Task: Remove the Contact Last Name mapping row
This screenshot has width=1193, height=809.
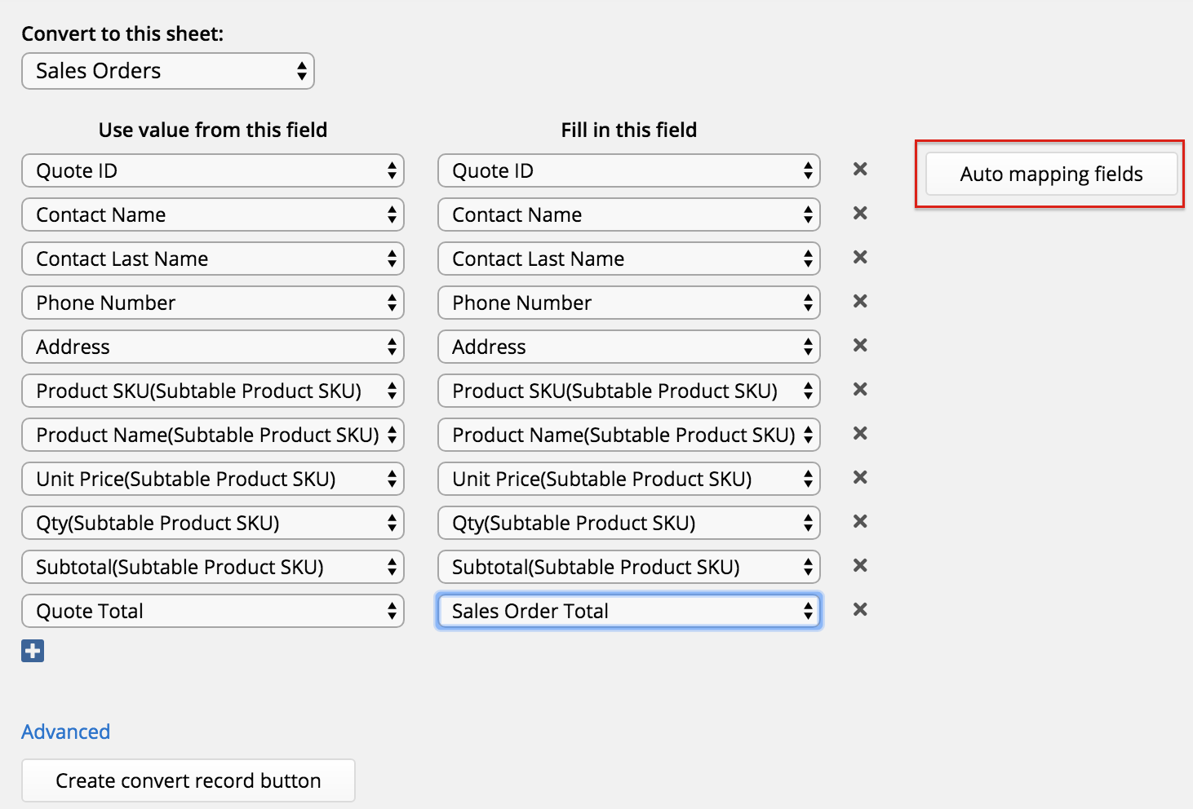Action: click(x=860, y=258)
